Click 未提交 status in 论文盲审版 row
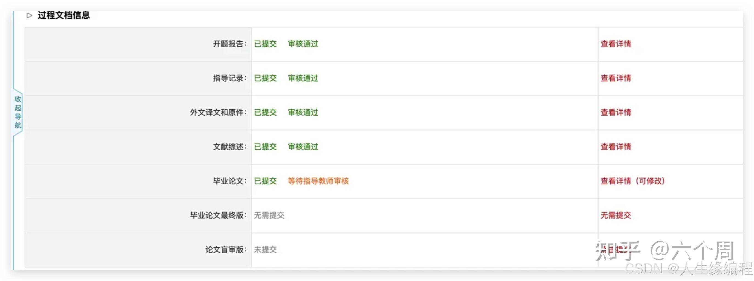Image resolution: width=754 pixels, height=281 pixels. tap(265, 250)
